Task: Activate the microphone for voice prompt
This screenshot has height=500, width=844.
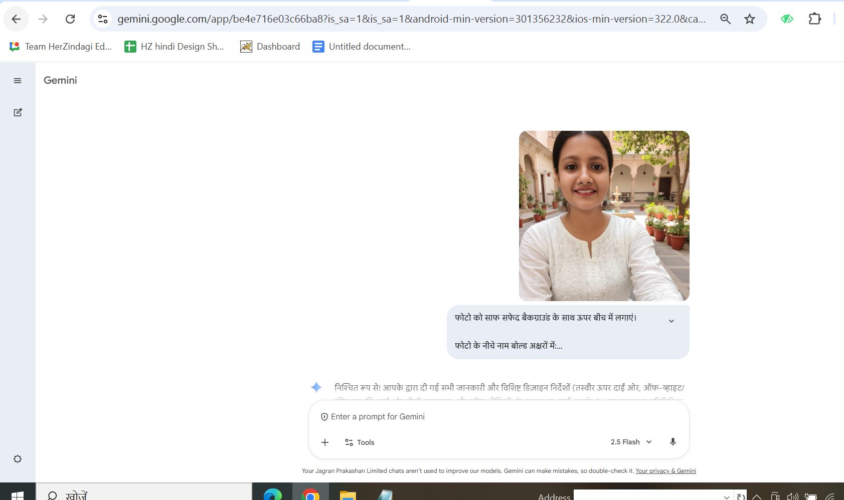Action: coord(673,442)
